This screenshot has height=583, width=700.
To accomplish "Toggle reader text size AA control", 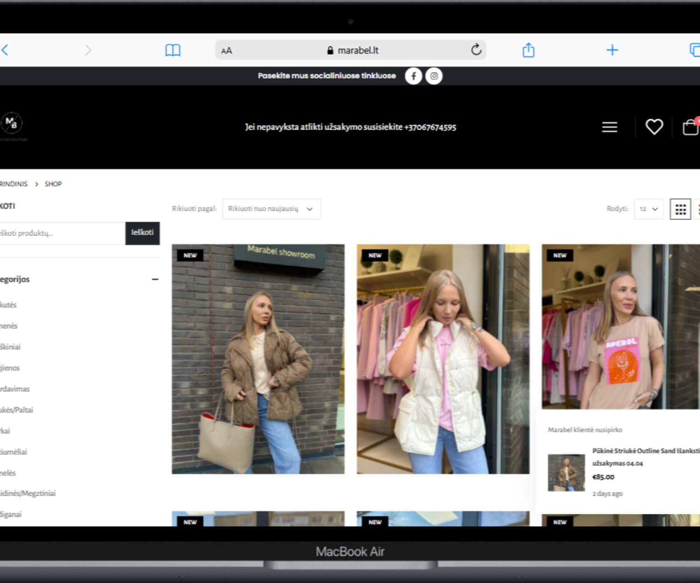I will [x=227, y=50].
